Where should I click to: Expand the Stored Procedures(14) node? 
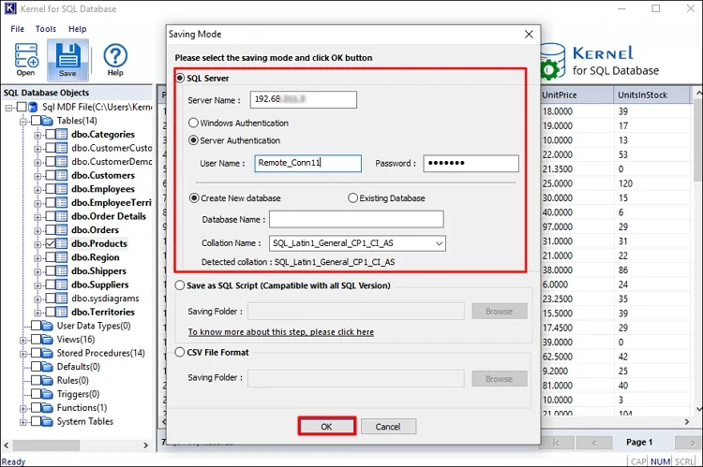click(23, 354)
